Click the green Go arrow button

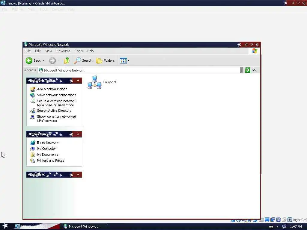(x=247, y=70)
